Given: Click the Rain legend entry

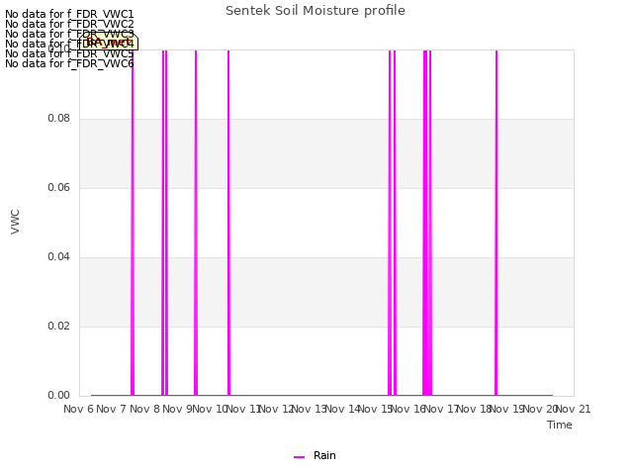Looking at the screenshot, I should [315, 455].
